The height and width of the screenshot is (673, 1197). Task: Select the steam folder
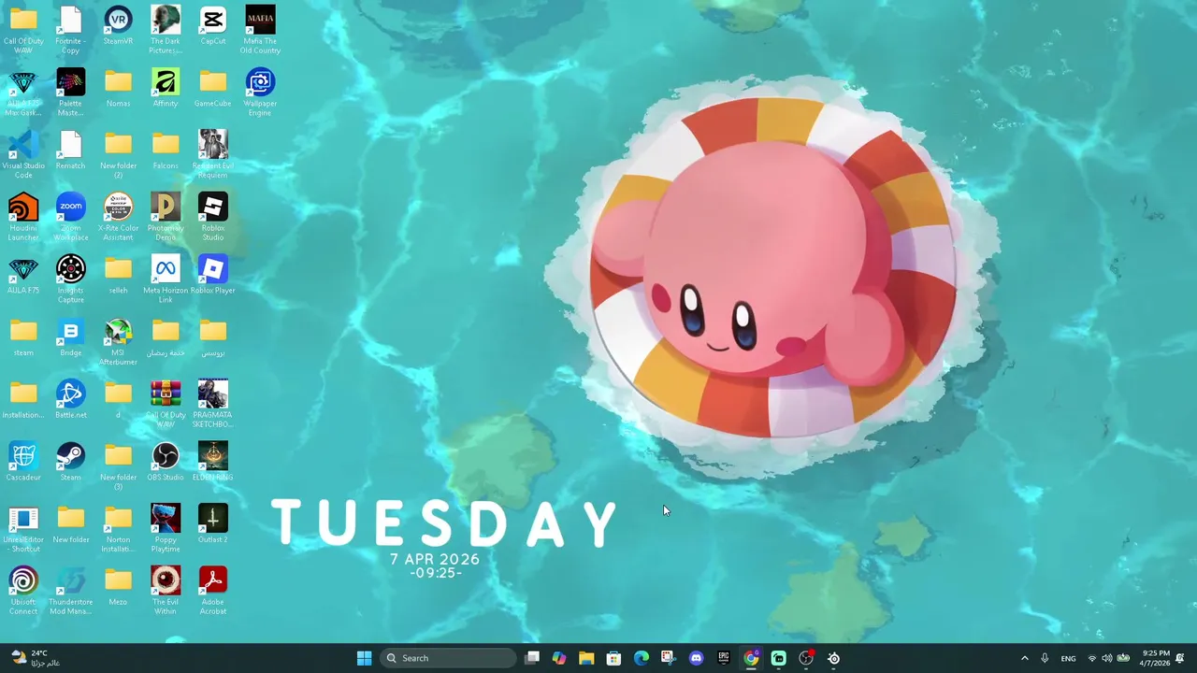tap(23, 338)
